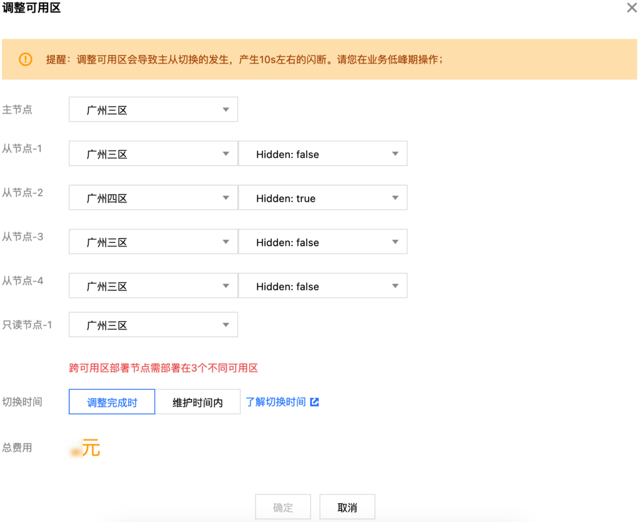Screen dimensions: 639x522
Task: Click the external link icon beside 了解切换时间
Action: [314, 402]
